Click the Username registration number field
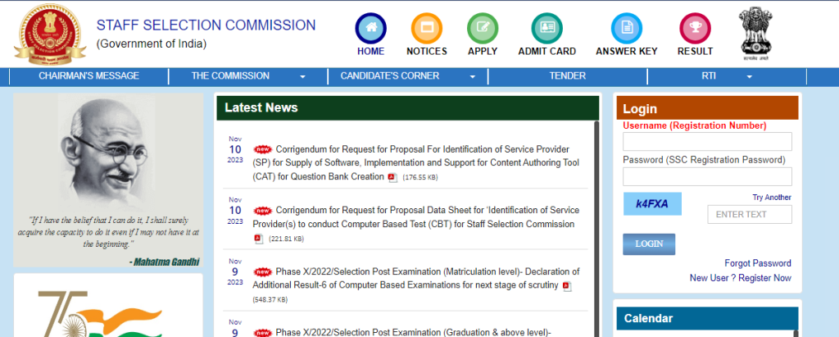Screen dimensions: 839x337 click(x=707, y=142)
